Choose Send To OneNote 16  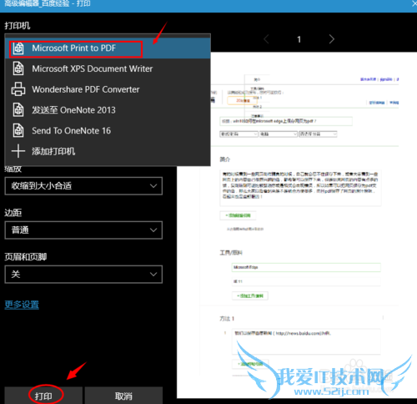coord(108,130)
